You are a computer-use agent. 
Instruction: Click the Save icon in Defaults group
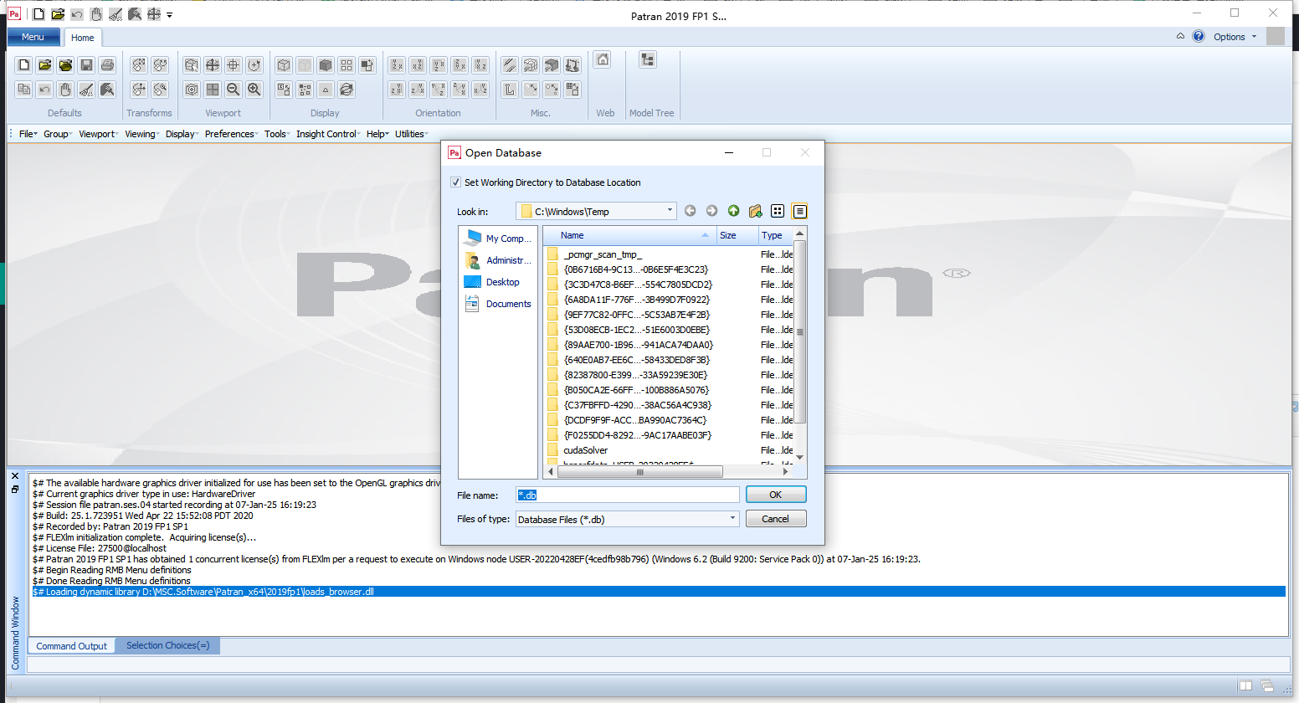86,65
